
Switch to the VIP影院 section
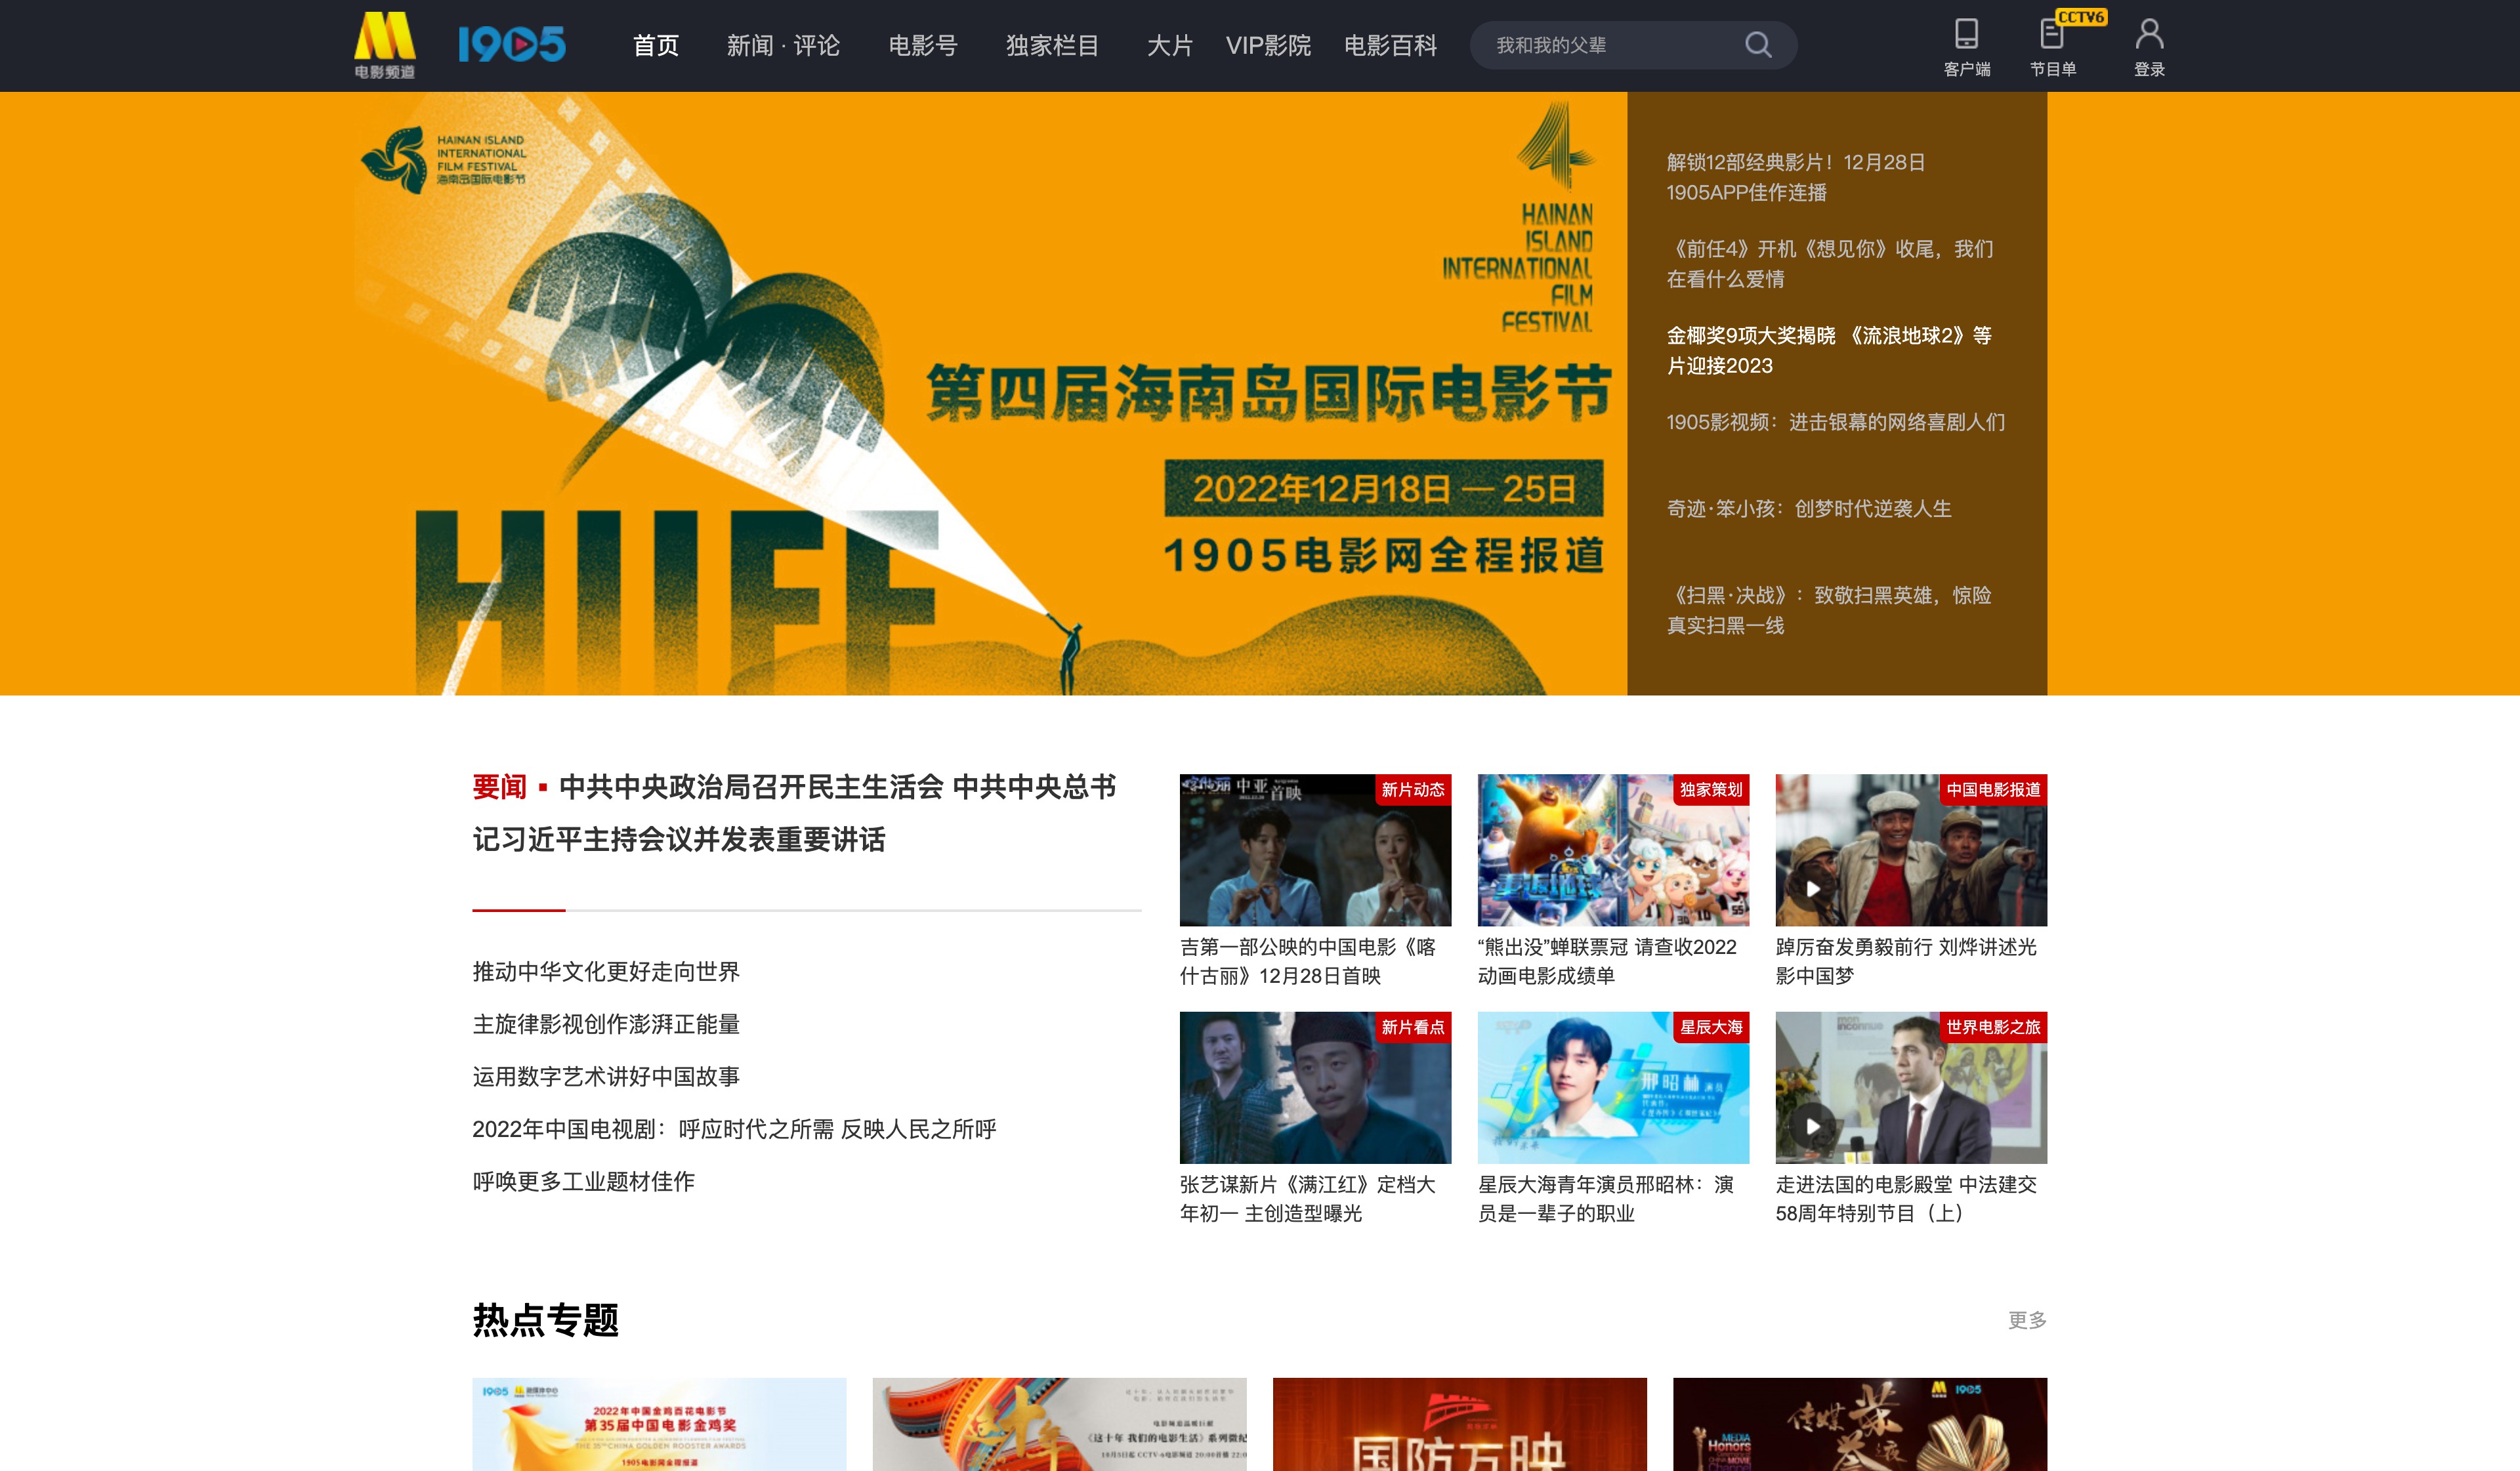point(1270,45)
